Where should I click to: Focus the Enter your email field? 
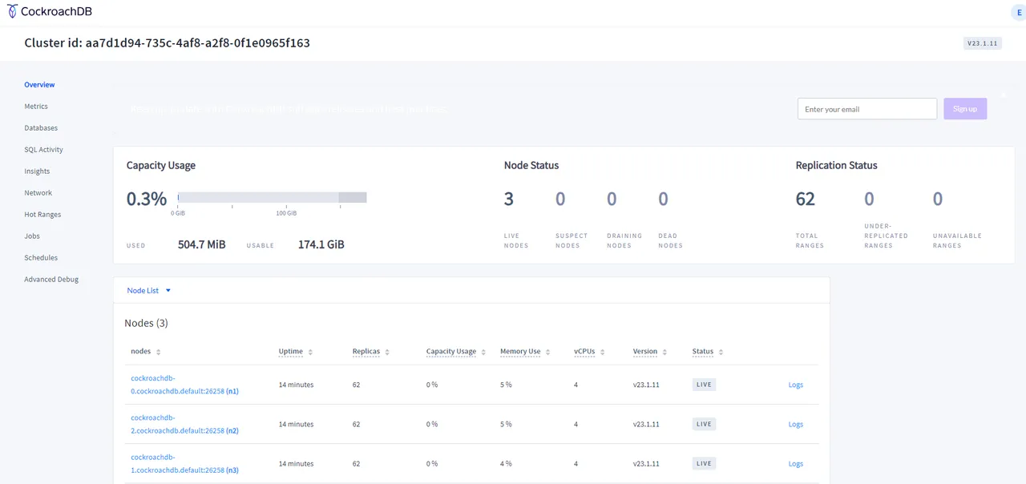click(867, 109)
